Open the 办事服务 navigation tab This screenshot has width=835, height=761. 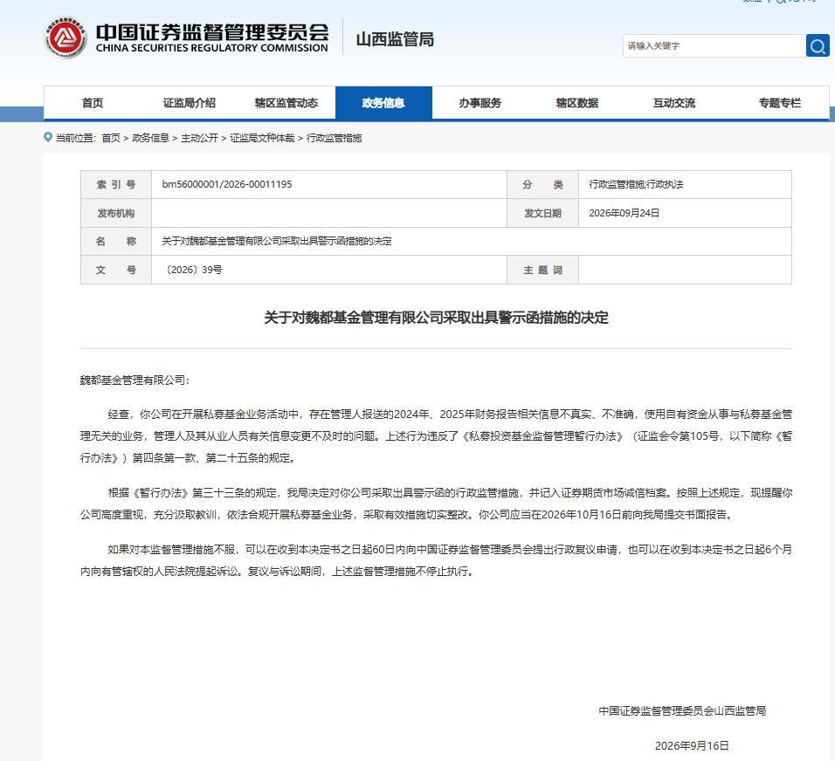click(x=480, y=103)
